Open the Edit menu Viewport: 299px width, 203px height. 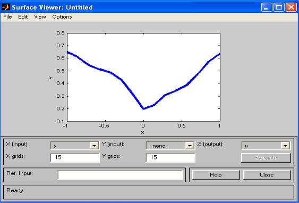23,17
